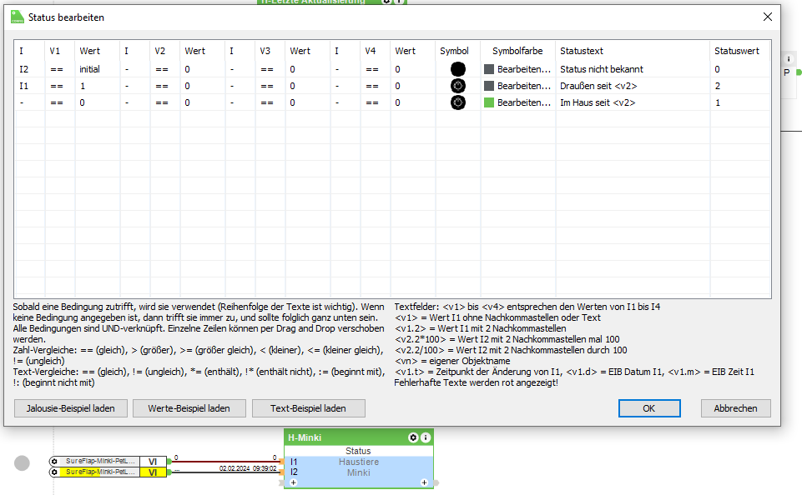Select the "Draußen seit <v2>" status text cell
The width and height of the screenshot is (802, 495).
coord(599,86)
